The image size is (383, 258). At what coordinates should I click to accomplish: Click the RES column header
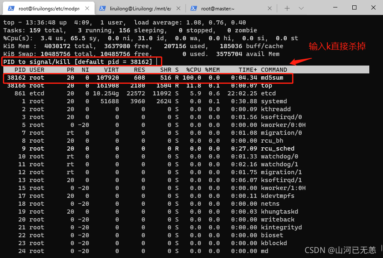139,70
